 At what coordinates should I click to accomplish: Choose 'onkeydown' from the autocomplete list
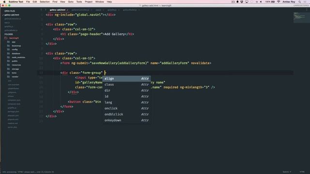point(126,120)
